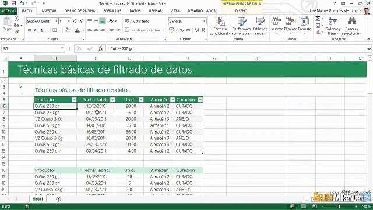Toggle center horizontal alignment
This screenshot has width=373, height=210.
pyautogui.click(x=96, y=30)
